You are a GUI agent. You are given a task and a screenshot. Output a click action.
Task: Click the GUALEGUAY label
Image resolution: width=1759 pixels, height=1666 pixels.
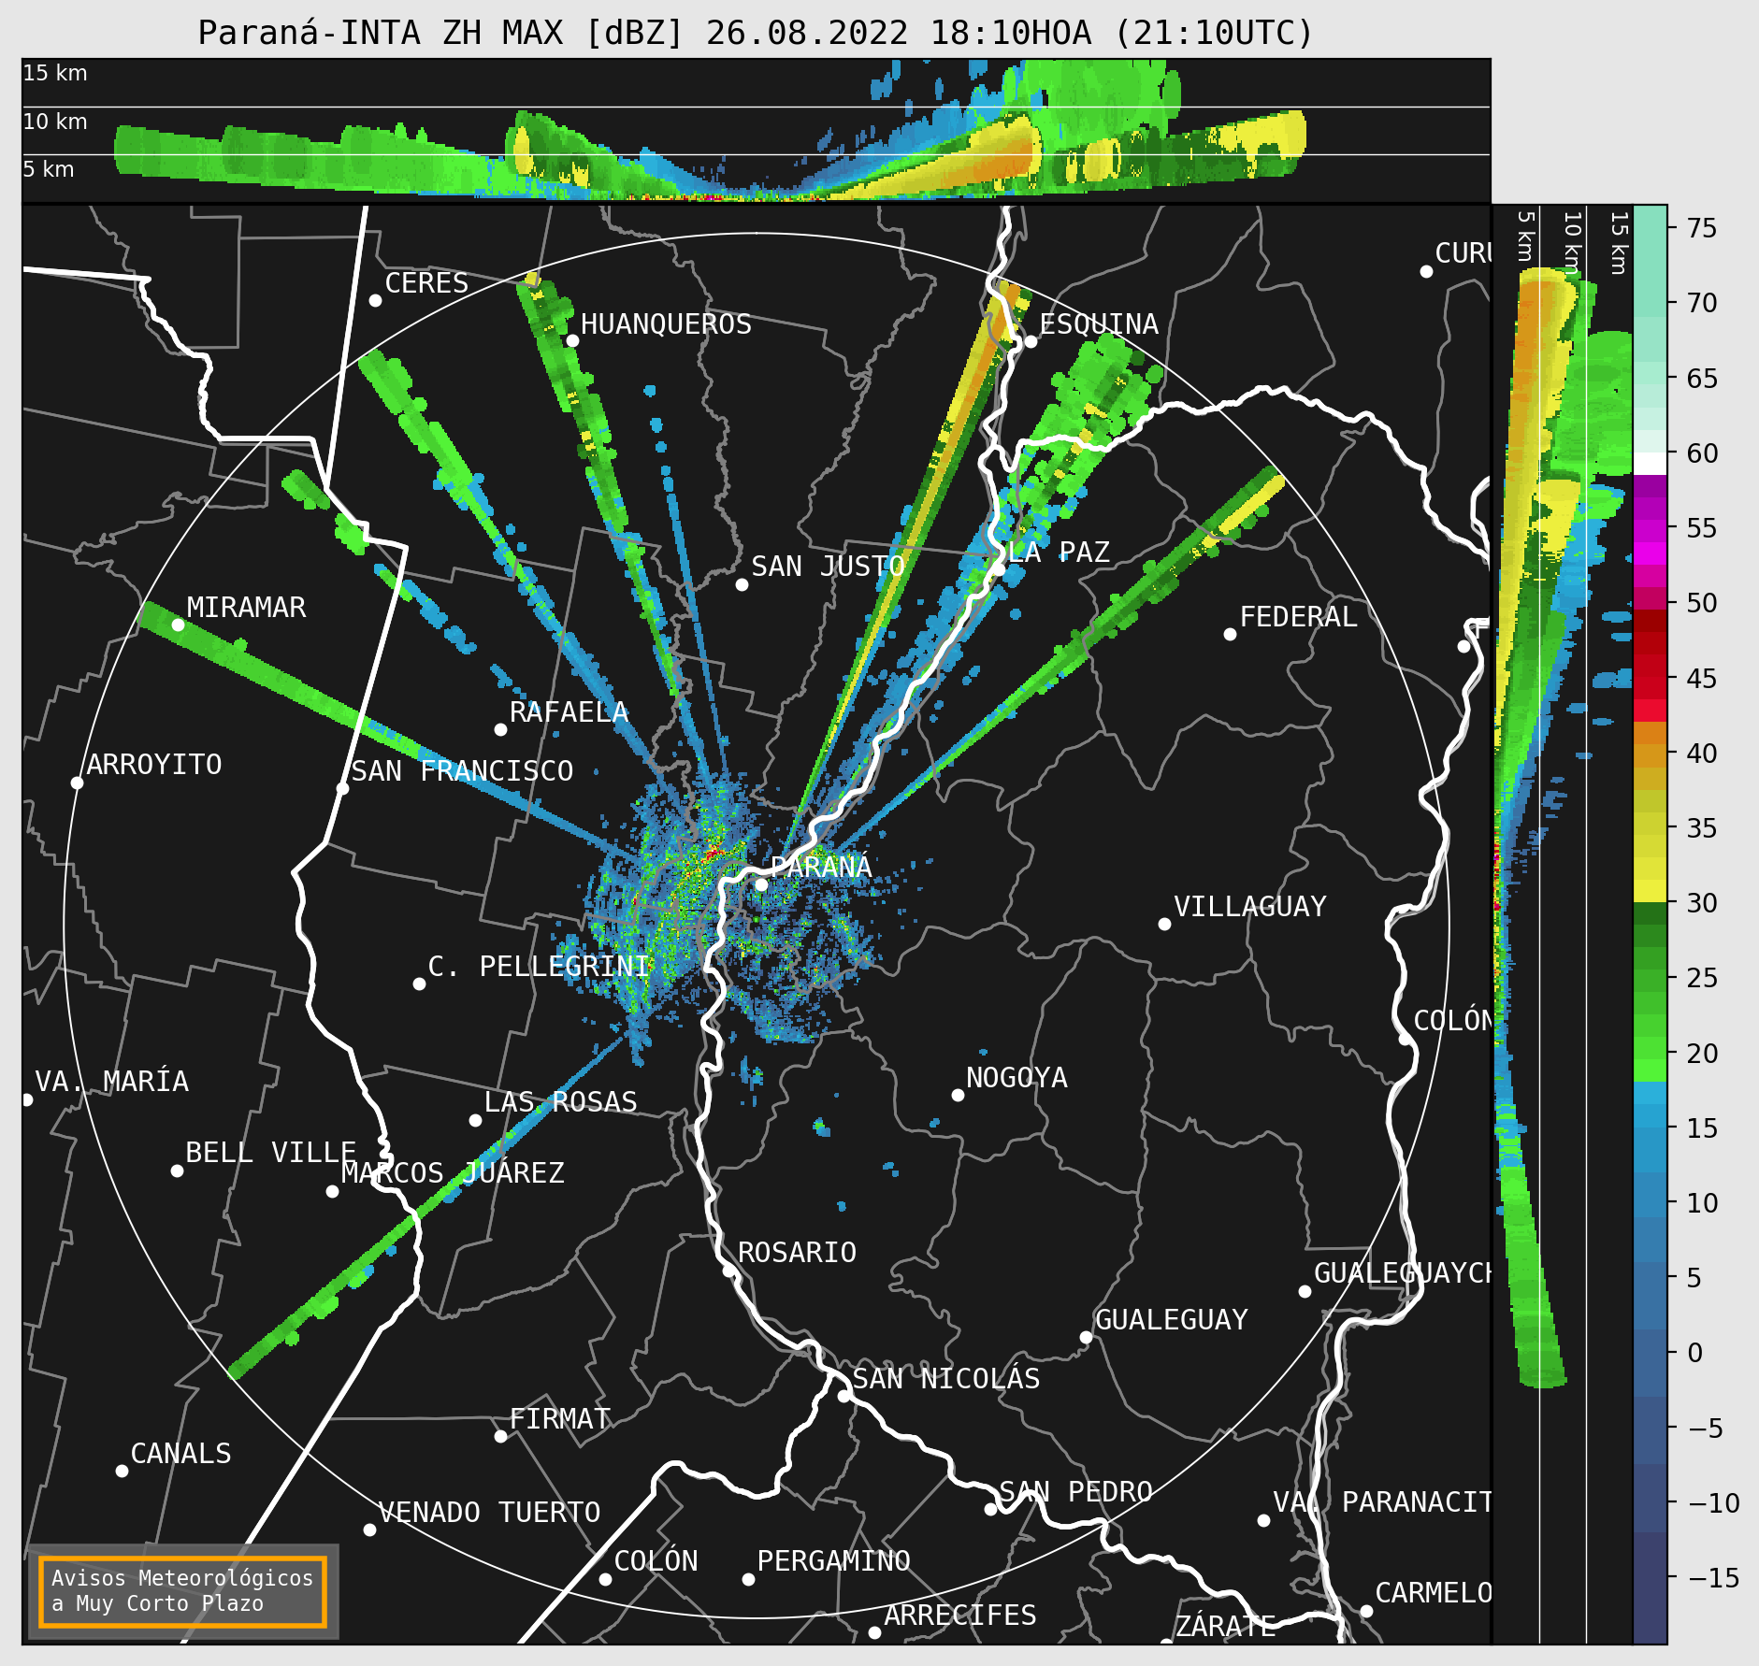1171,1320
